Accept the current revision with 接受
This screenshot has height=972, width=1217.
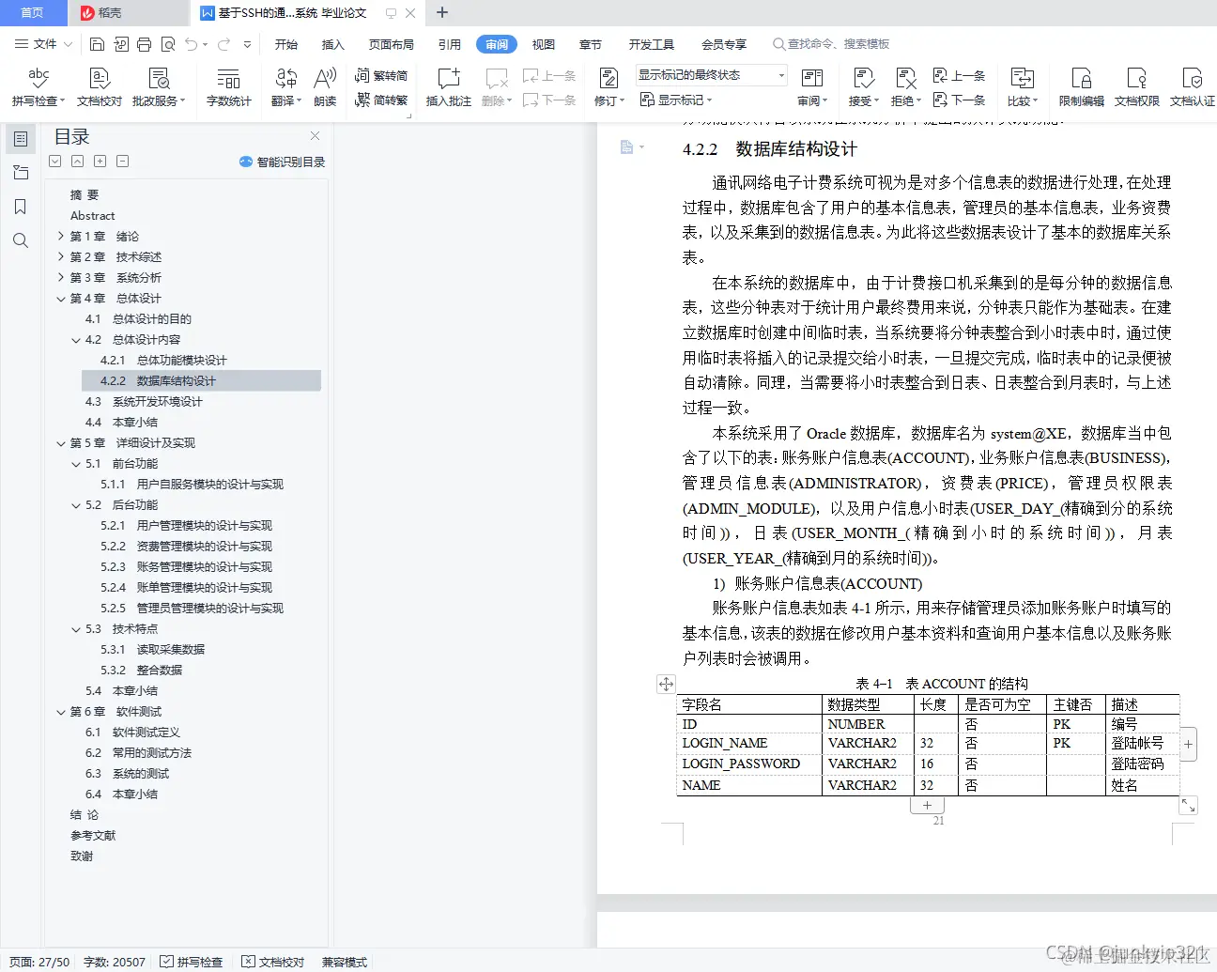(x=858, y=87)
